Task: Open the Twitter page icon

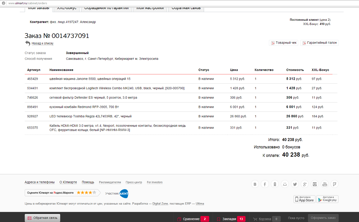Action: pos(295,184)
